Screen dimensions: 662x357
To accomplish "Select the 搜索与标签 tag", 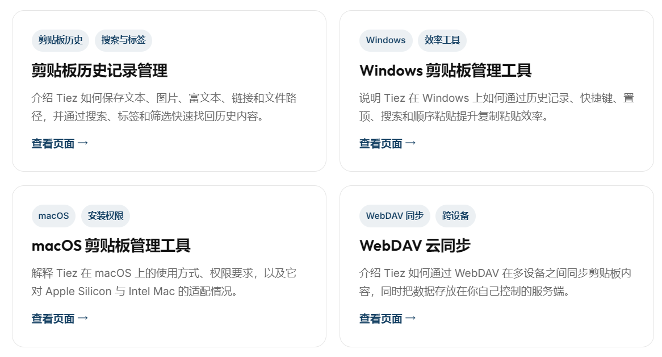I will coord(123,40).
